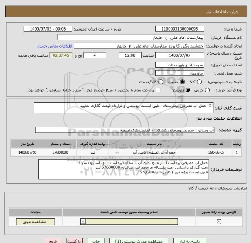Click the service group field آب رسانی

(x=125, y=130)
